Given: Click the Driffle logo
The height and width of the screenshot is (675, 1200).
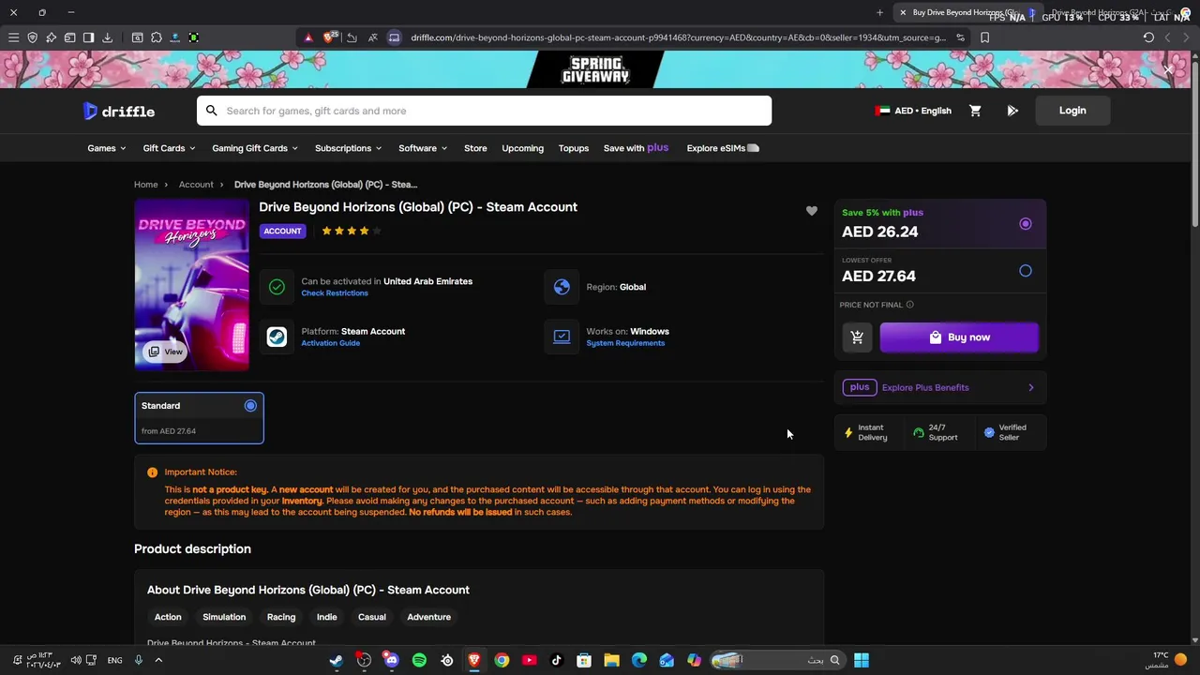Looking at the screenshot, I should tap(119, 111).
